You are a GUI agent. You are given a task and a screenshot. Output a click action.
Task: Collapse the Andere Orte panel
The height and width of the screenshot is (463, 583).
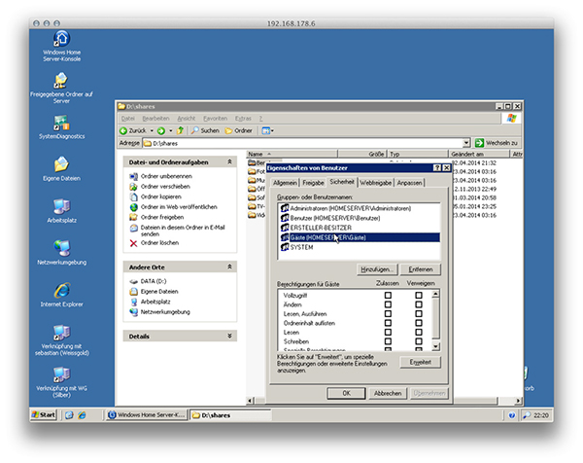229,267
